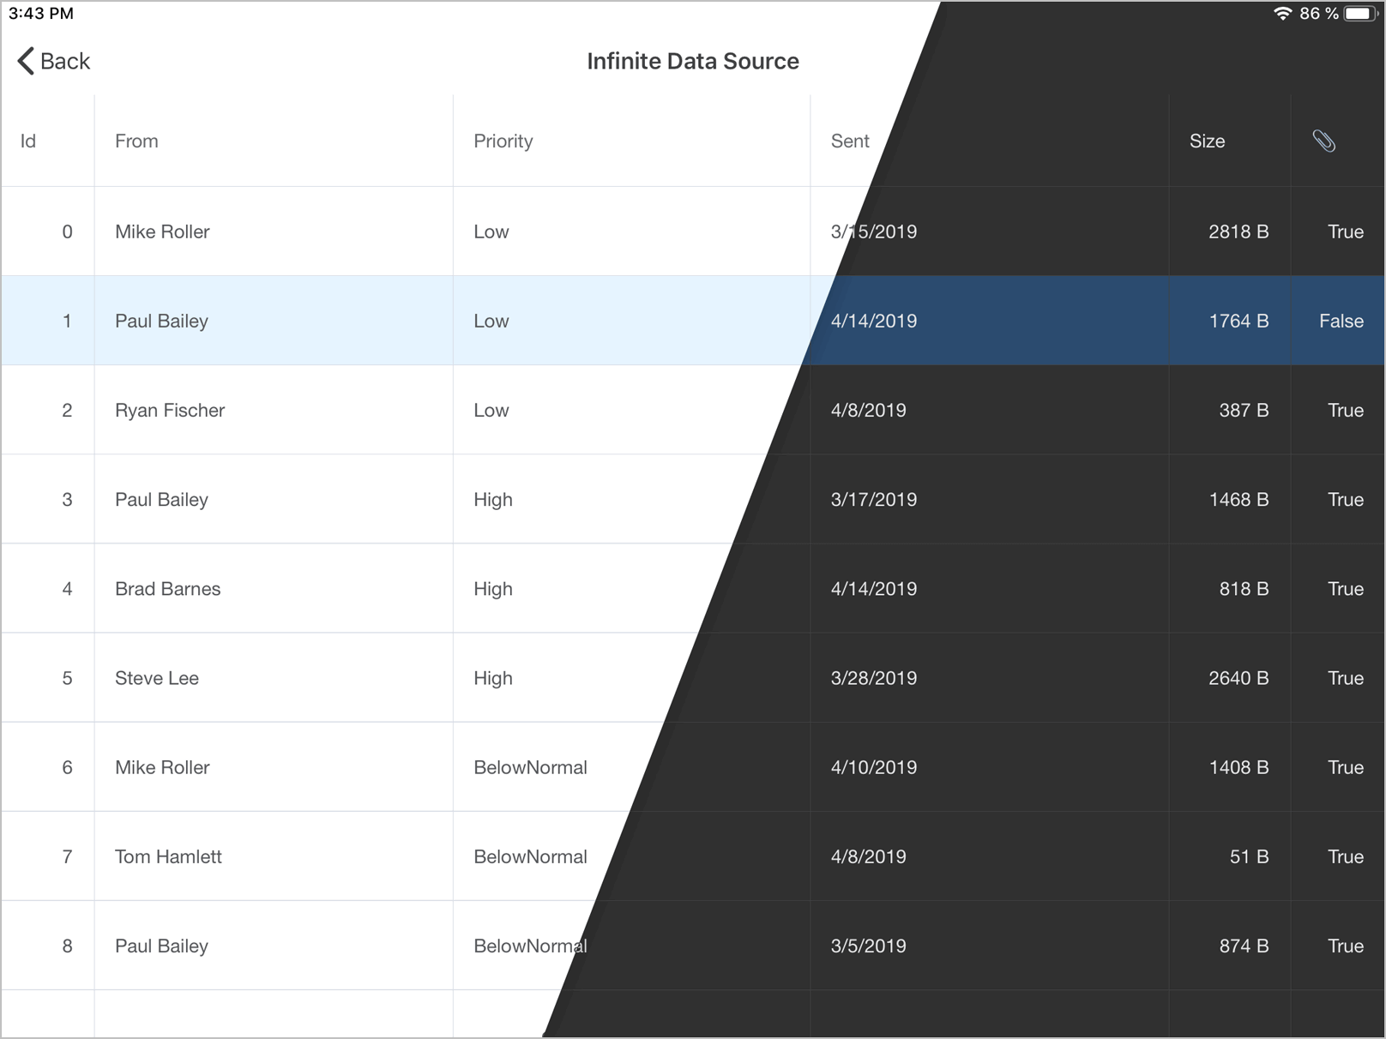The height and width of the screenshot is (1039, 1386).
Task: Tap the Brad Barnes name cell
Action: coord(167,589)
